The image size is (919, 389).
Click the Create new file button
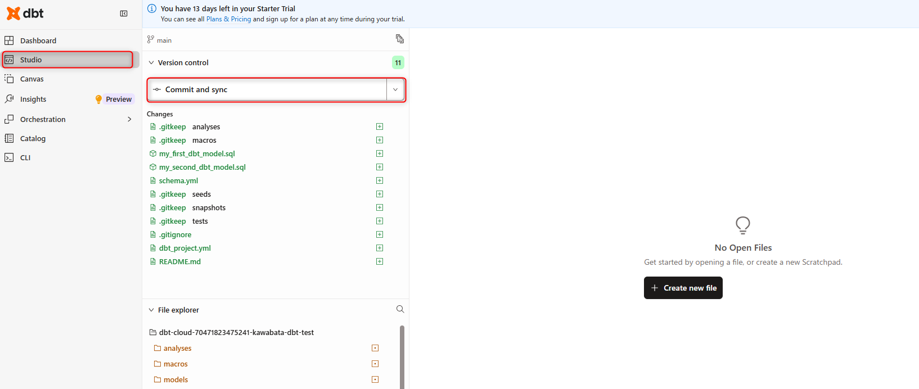683,288
